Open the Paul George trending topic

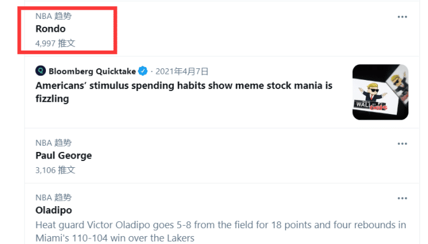coord(64,156)
